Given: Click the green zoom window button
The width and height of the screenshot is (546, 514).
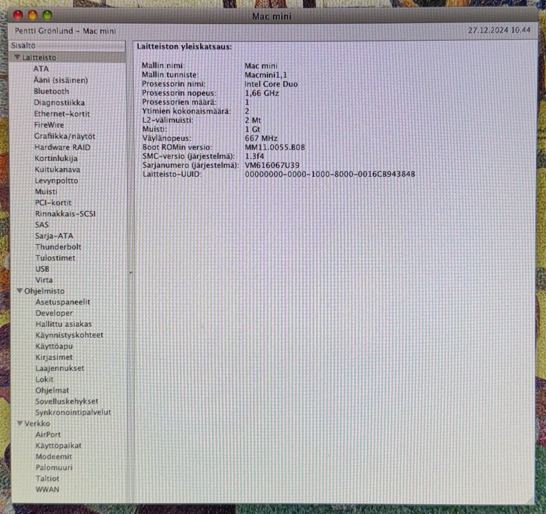Looking at the screenshot, I should [47, 15].
